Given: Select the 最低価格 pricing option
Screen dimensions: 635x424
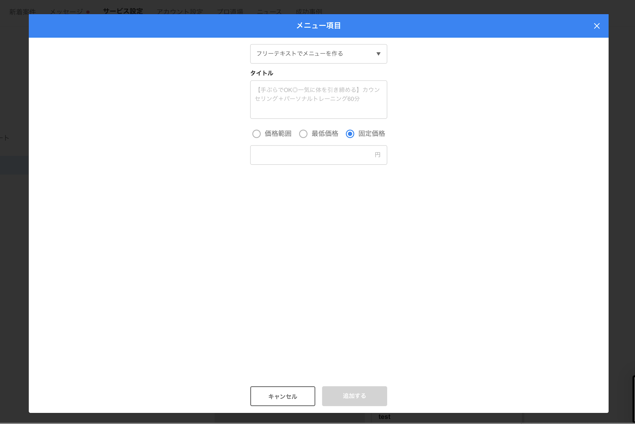Looking at the screenshot, I should [x=303, y=134].
